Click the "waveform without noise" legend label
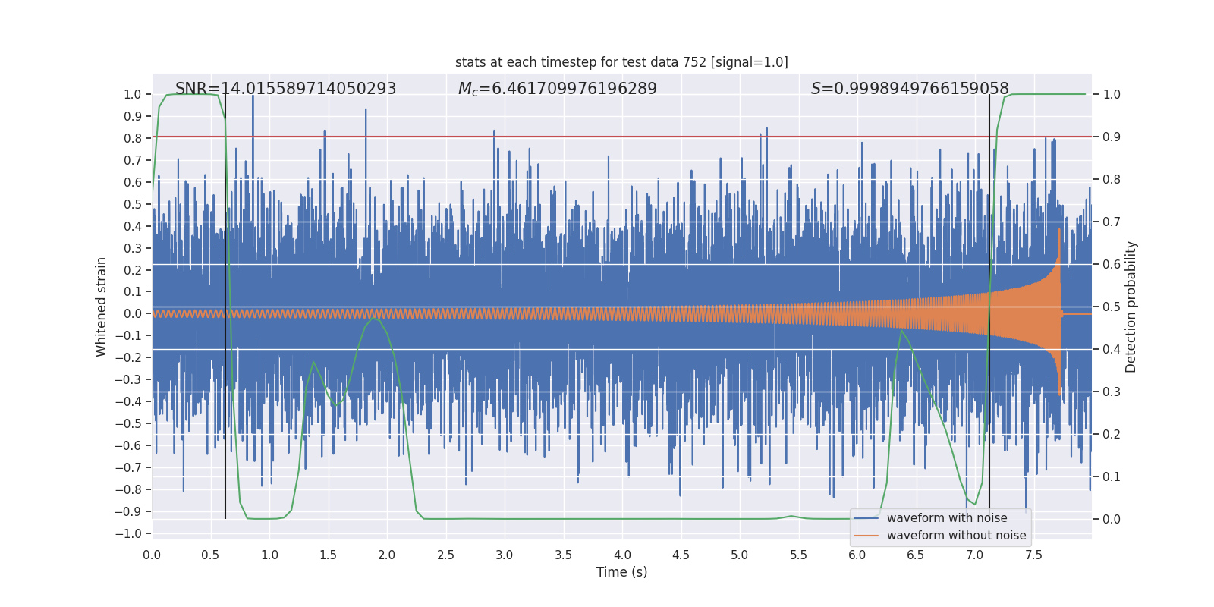This screenshot has width=1214, height=607. click(956, 536)
